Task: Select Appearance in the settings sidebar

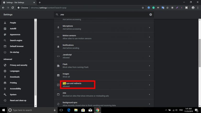Action: pyautogui.click(x=15, y=35)
